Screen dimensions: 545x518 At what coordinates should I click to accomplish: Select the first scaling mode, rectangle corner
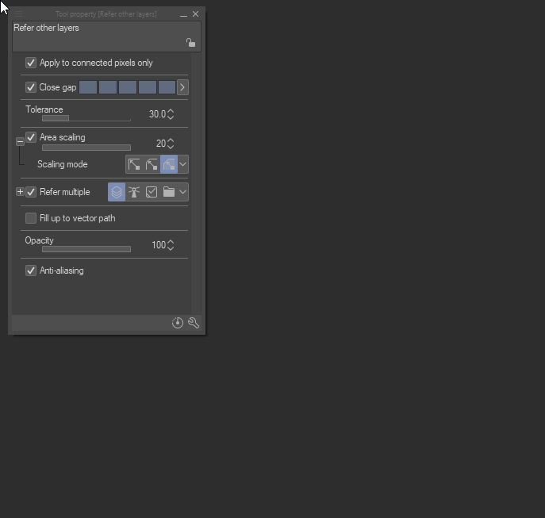click(134, 164)
